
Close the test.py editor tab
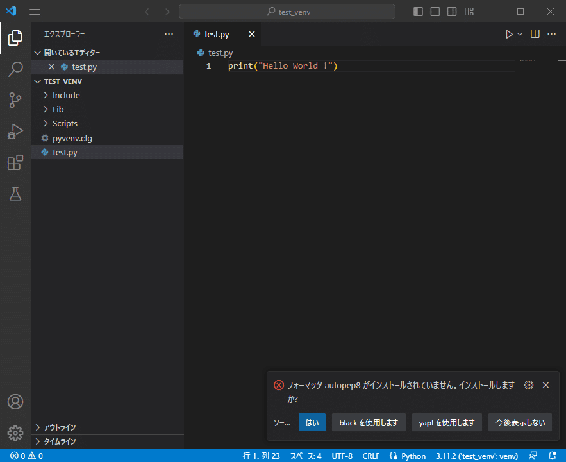(252, 34)
